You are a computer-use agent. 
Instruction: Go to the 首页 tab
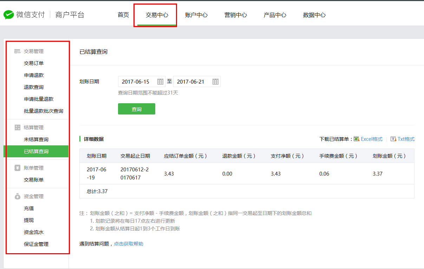point(123,15)
